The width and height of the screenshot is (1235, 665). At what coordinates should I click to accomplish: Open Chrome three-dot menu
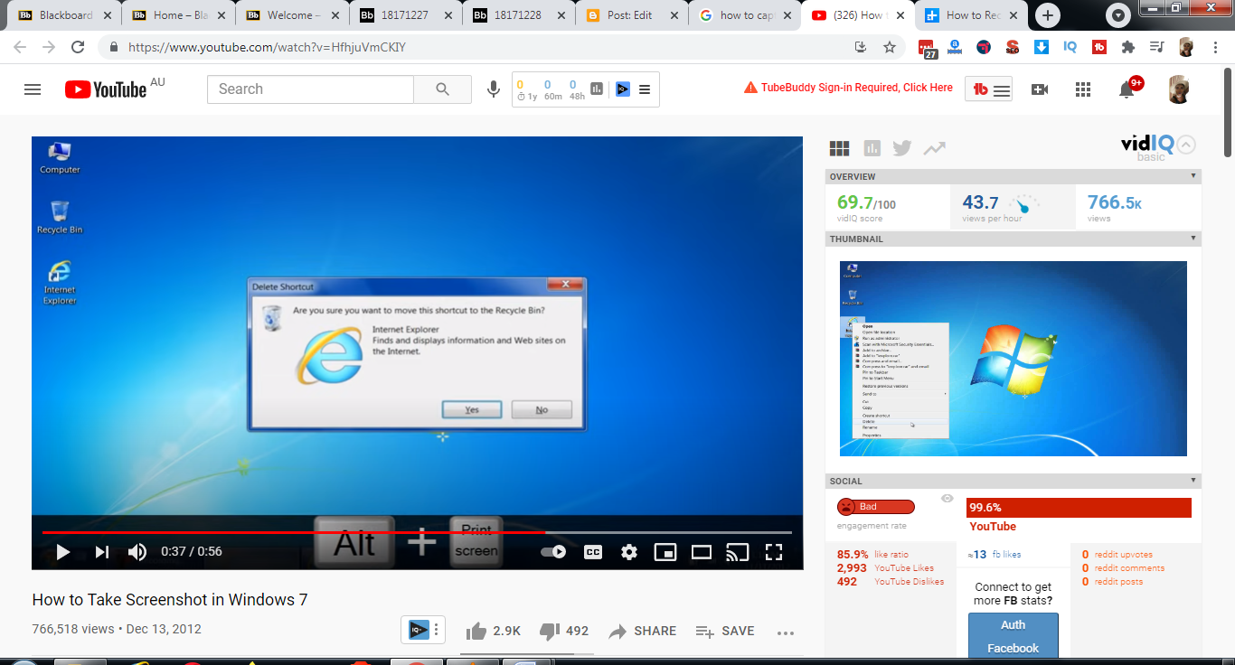[x=1214, y=47]
